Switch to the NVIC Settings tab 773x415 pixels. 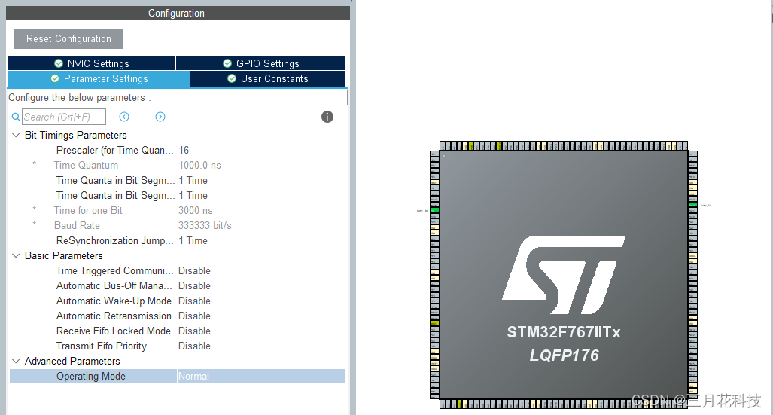(x=92, y=63)
